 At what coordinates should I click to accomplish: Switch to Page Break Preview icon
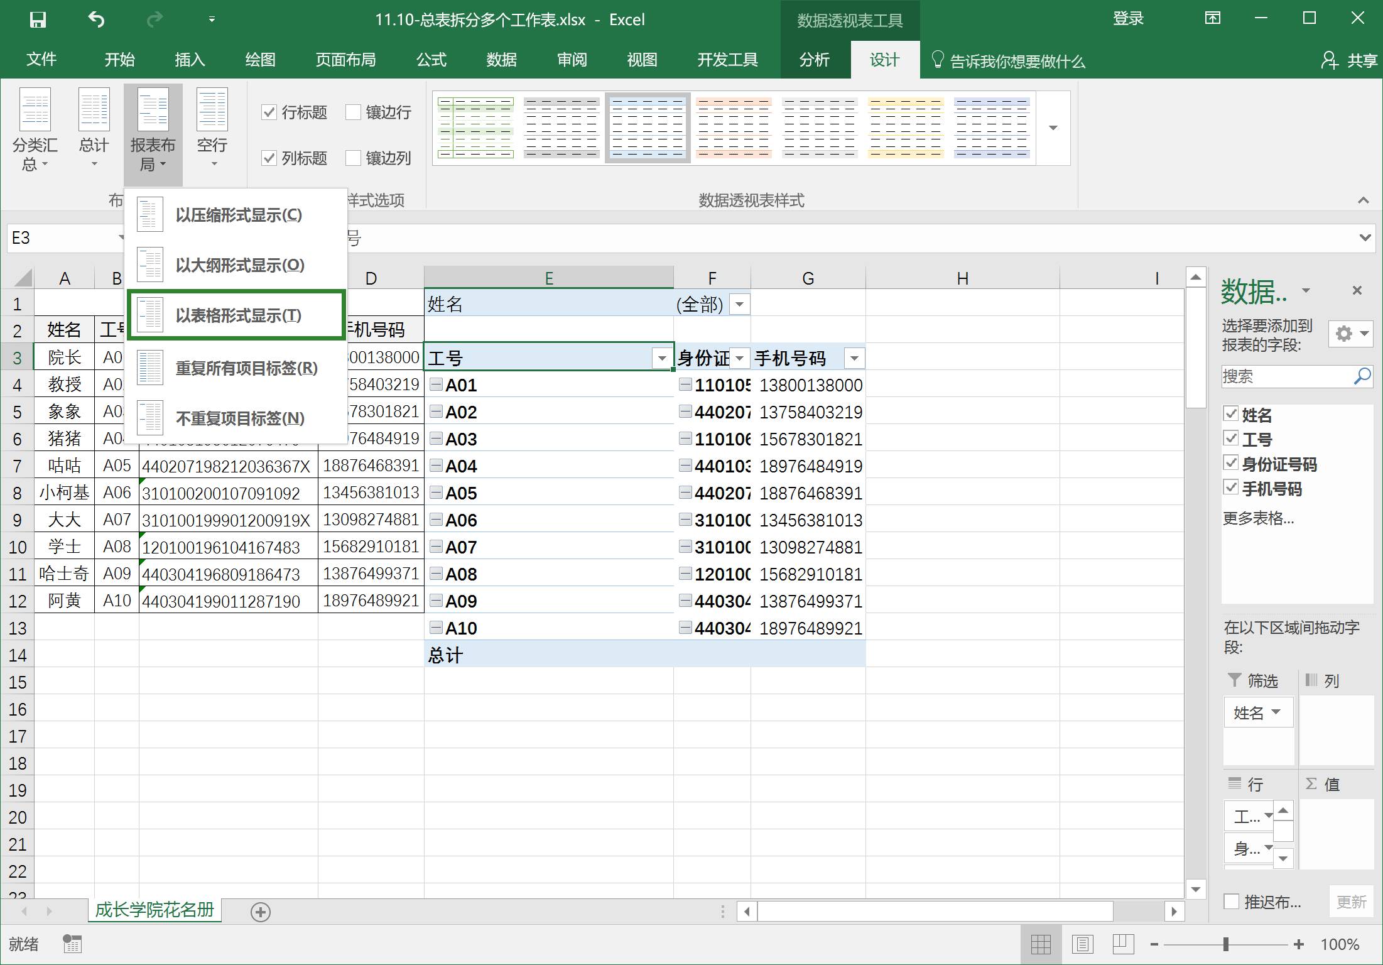pyautogui.click(x=1122, y=944)
